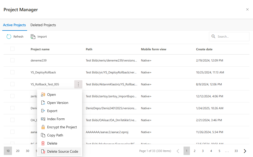Sort by Project name column header
Viewport: 253px width, 157px height.
point(40,49)
